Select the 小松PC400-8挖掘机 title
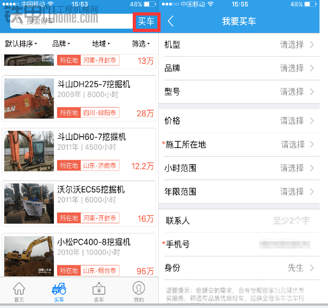The height and width of the screenshot is (308, 328). coord(94,242)
